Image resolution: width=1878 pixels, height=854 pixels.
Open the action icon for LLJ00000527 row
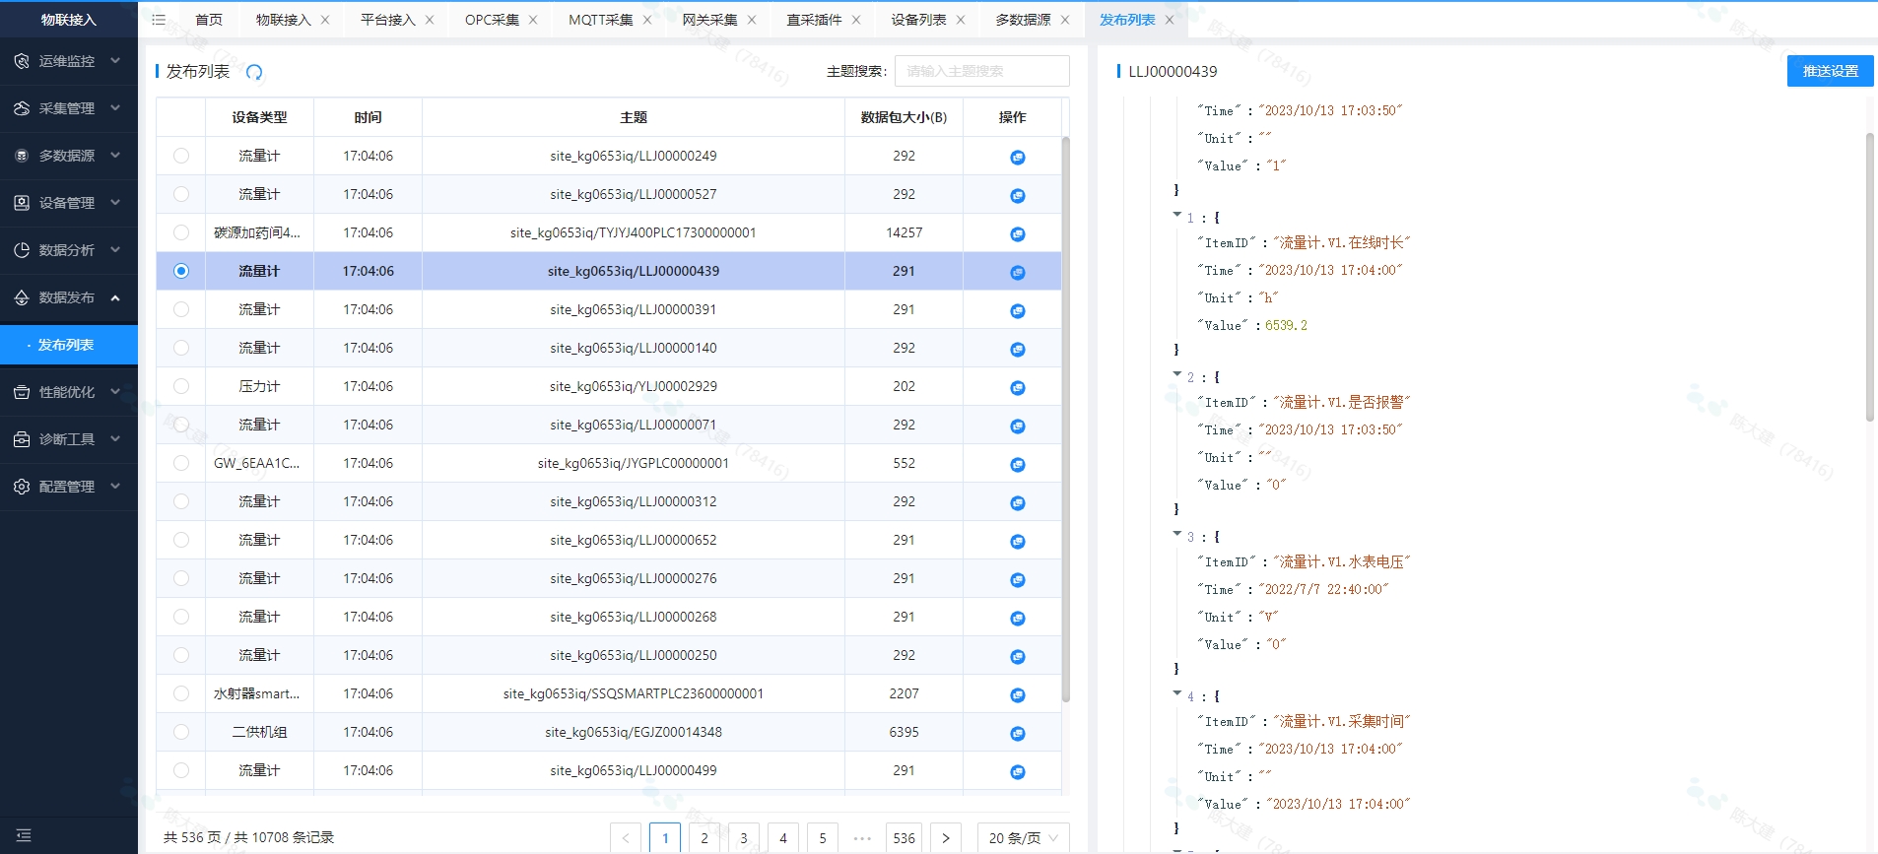pyautogui.click(x=1018, y=195)
